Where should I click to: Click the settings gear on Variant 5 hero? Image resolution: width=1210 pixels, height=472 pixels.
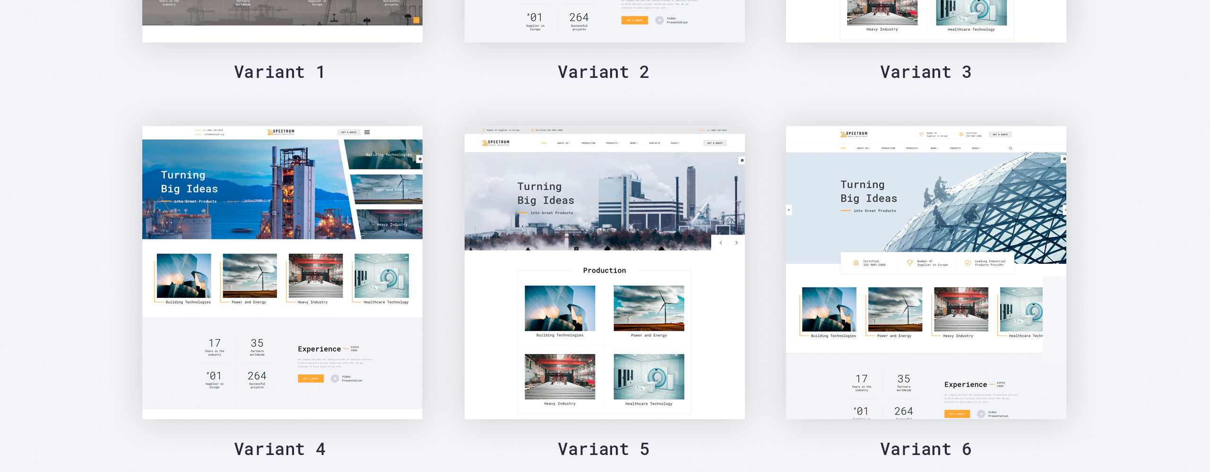(742, 160)
